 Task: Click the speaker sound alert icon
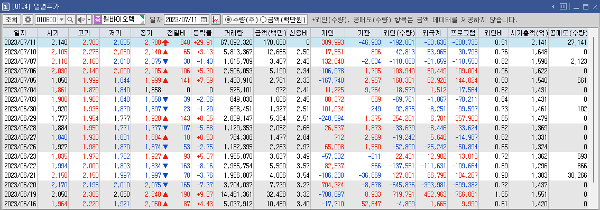[x=81, y=20]
